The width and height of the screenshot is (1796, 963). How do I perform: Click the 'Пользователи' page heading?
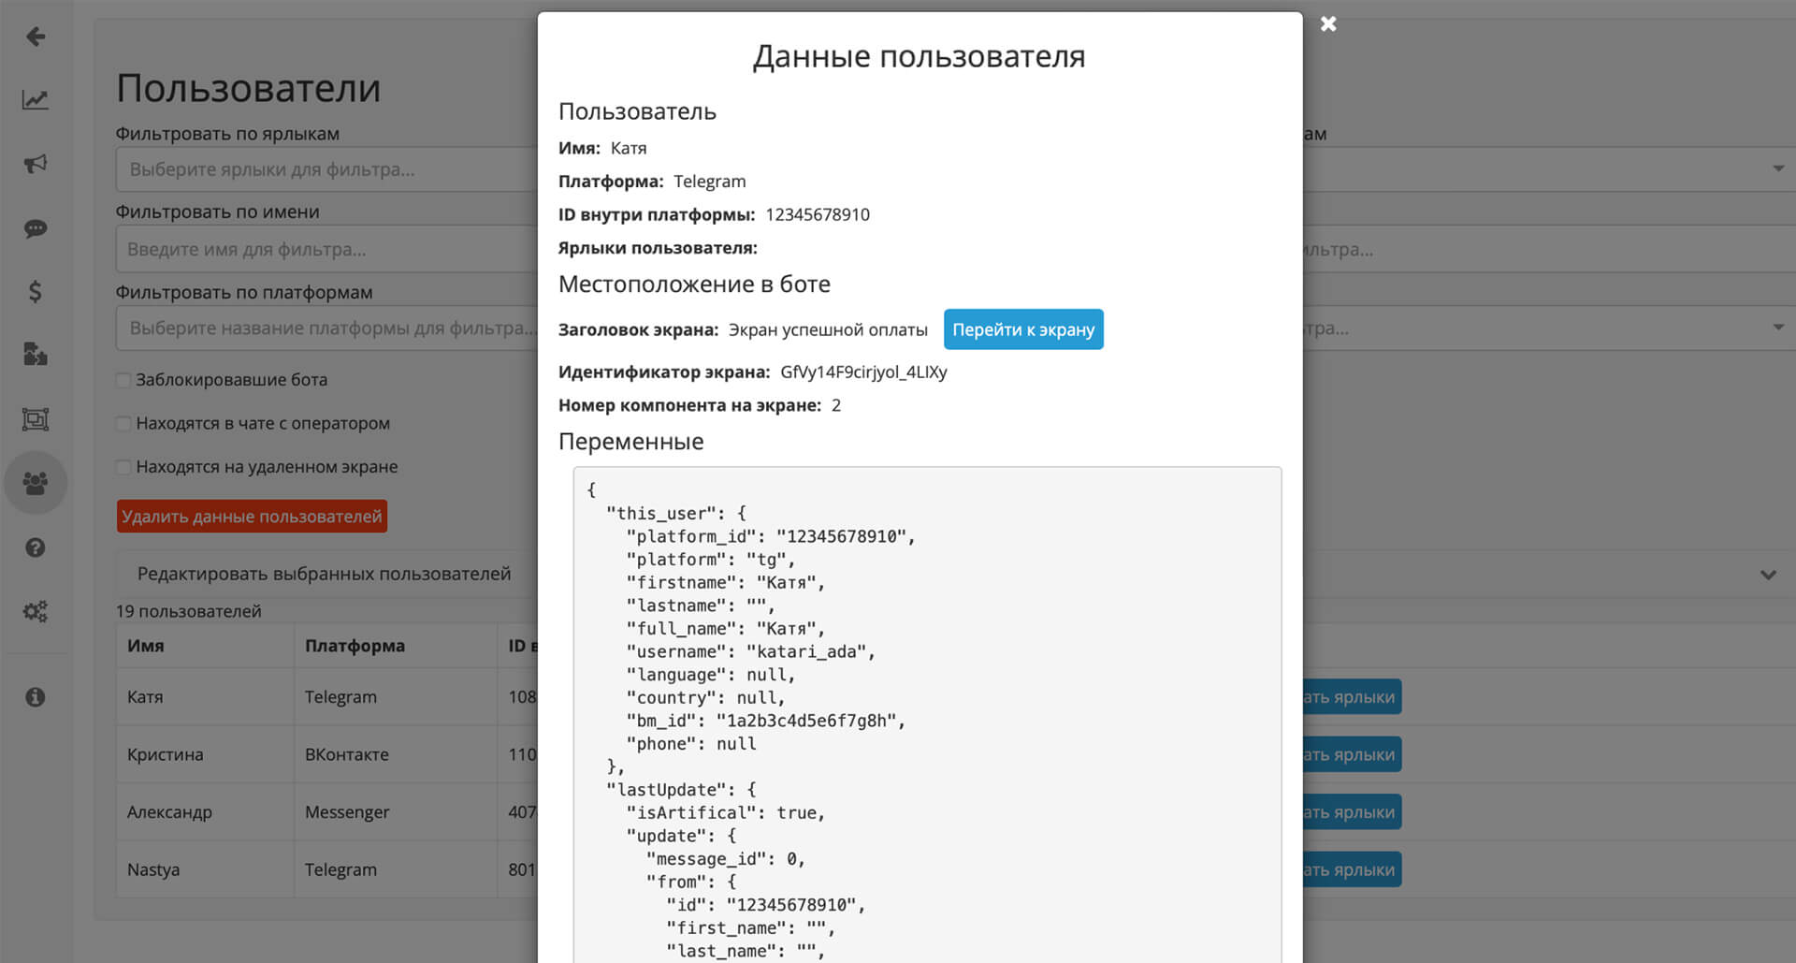pos(249,89)
